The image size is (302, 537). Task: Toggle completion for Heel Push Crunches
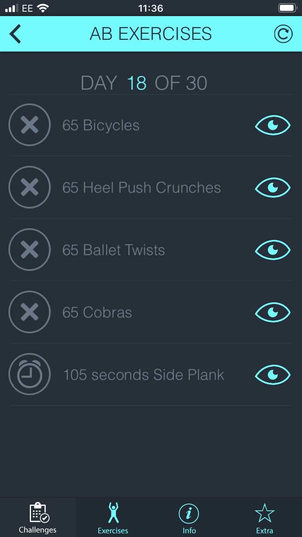29,188
